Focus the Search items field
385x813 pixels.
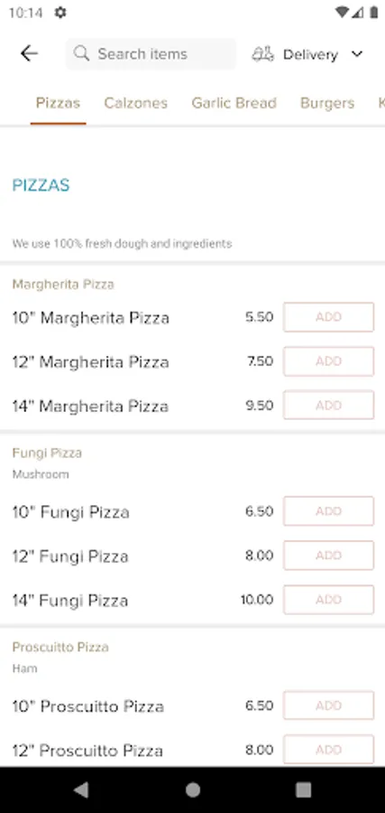pos(151,53)
